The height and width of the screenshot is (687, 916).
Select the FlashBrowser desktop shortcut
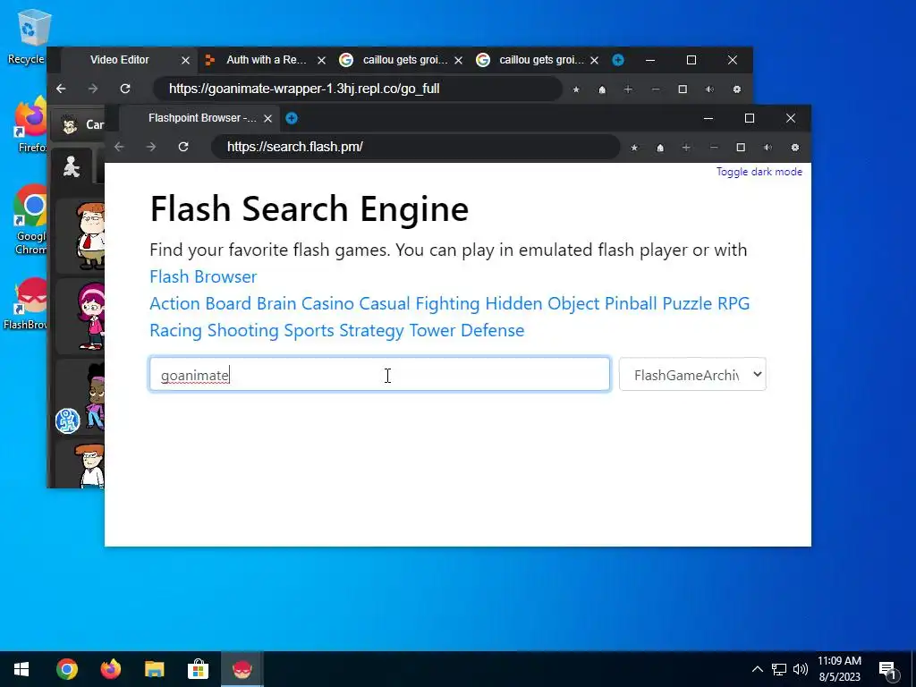27,304
